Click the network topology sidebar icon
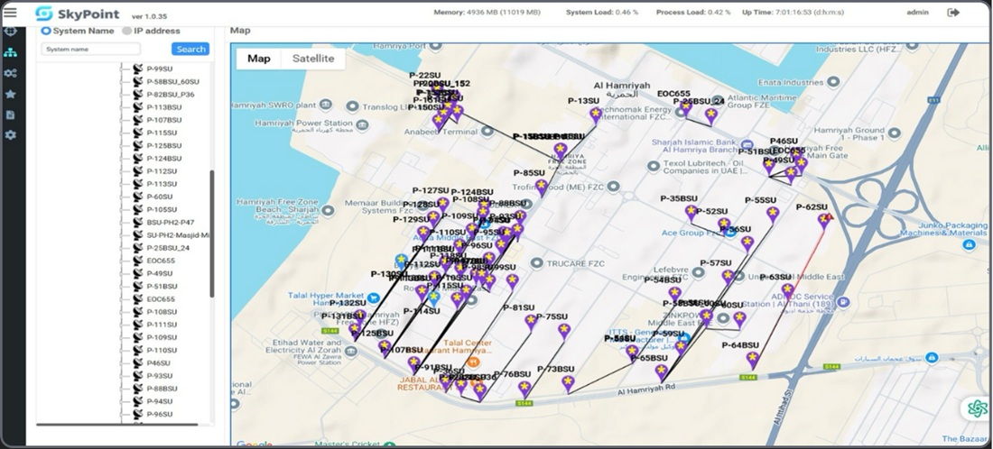 coord(10,51)
